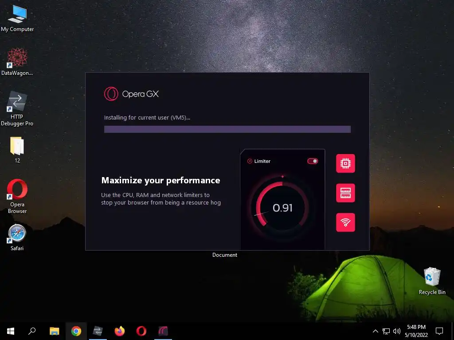
Task: Open the notification action center
Action: point(439,331)
